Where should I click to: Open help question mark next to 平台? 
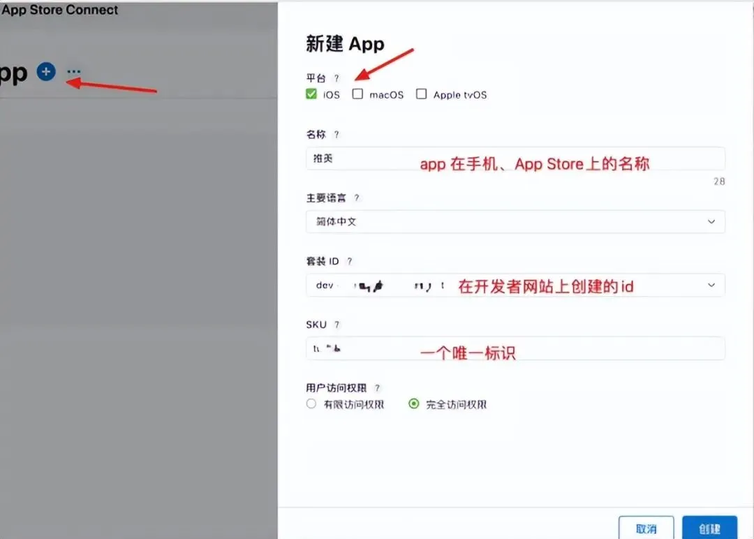[337, 78]
